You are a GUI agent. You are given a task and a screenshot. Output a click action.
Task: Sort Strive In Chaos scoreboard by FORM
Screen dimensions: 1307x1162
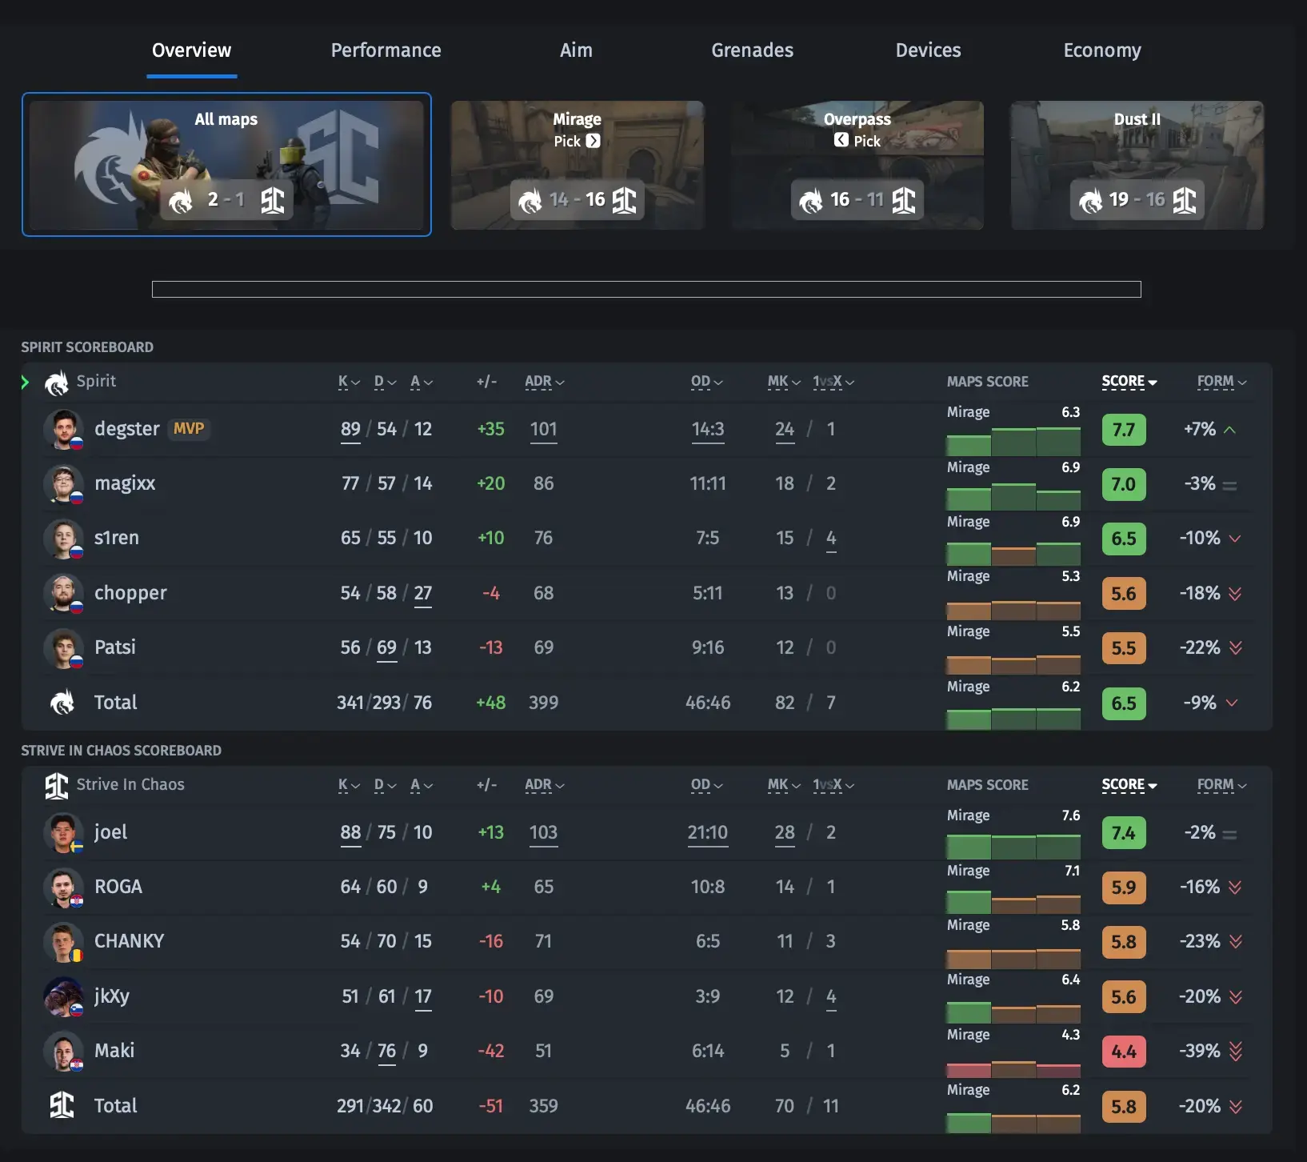point(1221,785)
